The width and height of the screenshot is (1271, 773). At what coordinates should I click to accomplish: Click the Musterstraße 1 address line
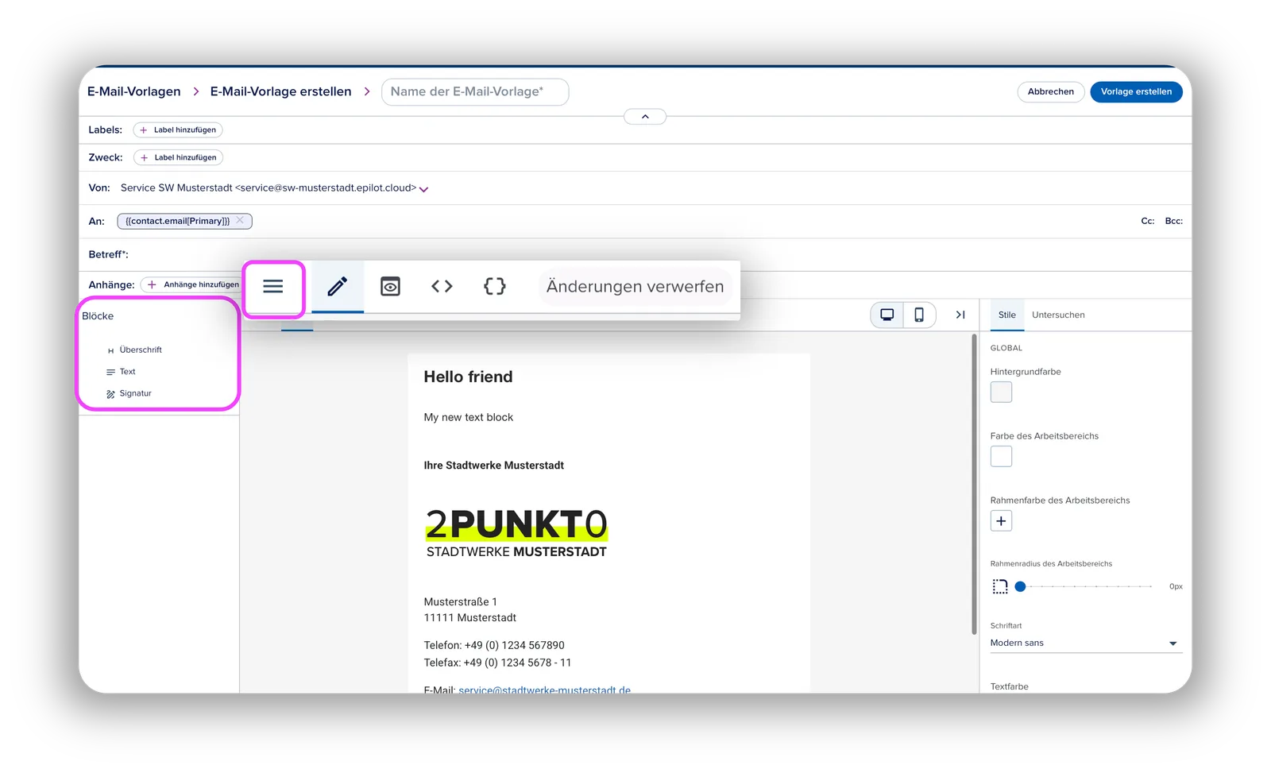tap(461, 602)
